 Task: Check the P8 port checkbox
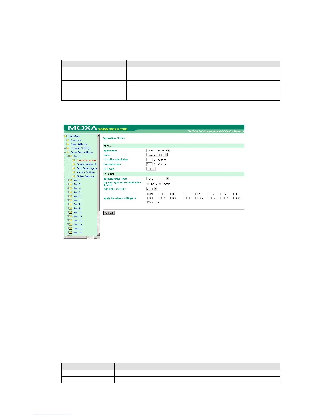[x=234, y=194]
